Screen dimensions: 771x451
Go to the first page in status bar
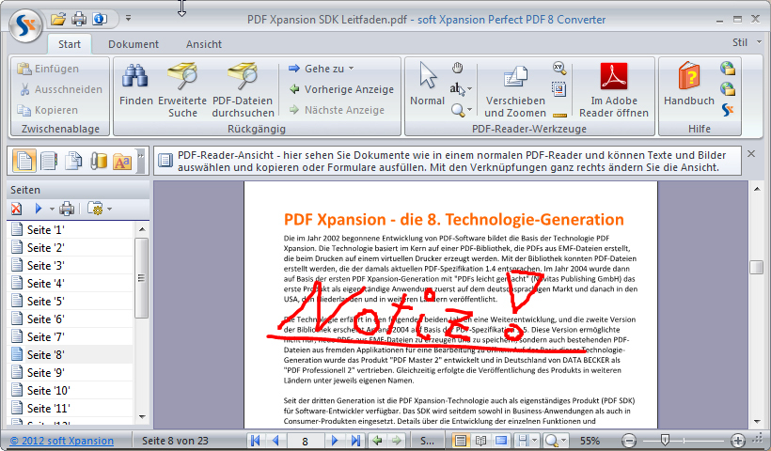point(255,440)
